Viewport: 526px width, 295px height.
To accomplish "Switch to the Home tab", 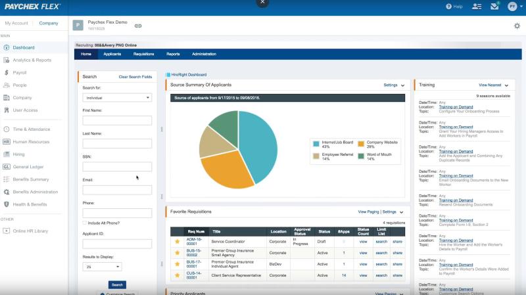I will coord(86,54).
